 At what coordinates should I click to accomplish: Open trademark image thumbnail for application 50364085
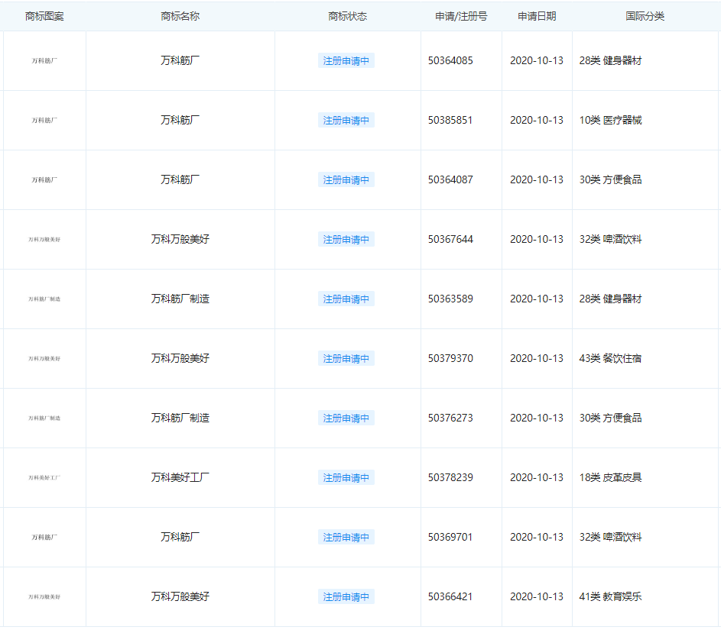click(x=44, y=60)
